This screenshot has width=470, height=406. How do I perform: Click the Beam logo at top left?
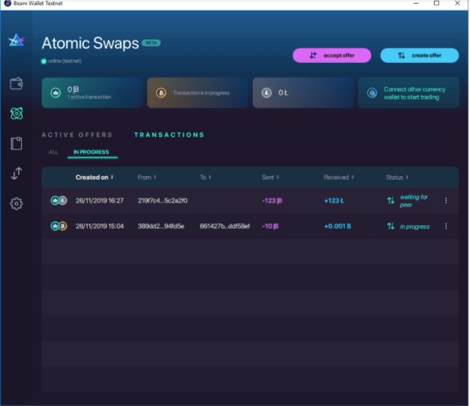[16, 41]
